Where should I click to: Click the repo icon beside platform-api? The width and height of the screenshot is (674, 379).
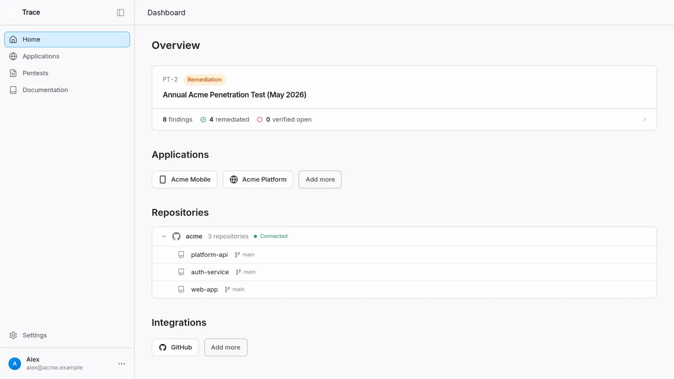coord(181,255)
